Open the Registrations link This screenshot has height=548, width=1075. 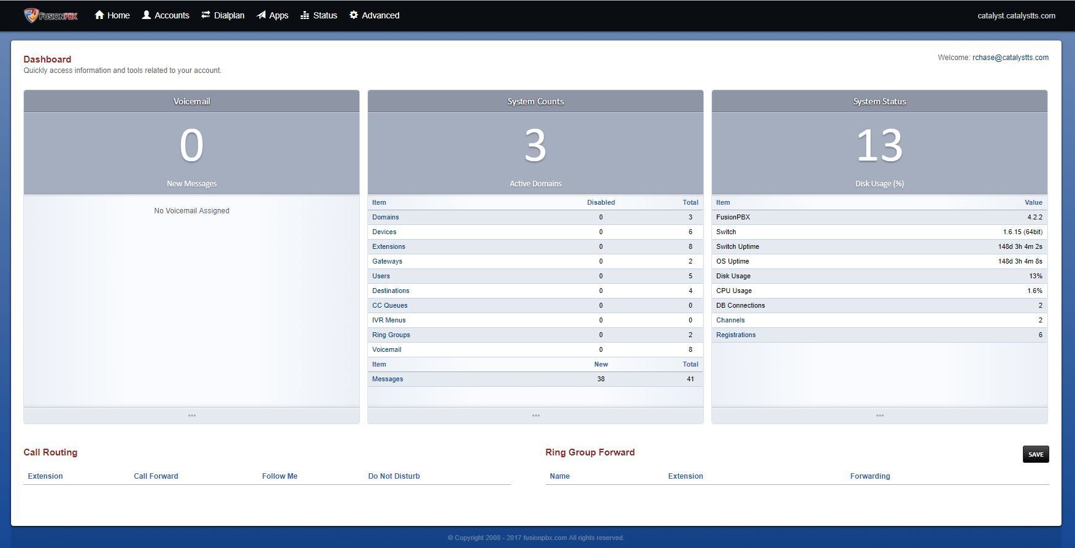pyautogui.click(x=736, y=335)
